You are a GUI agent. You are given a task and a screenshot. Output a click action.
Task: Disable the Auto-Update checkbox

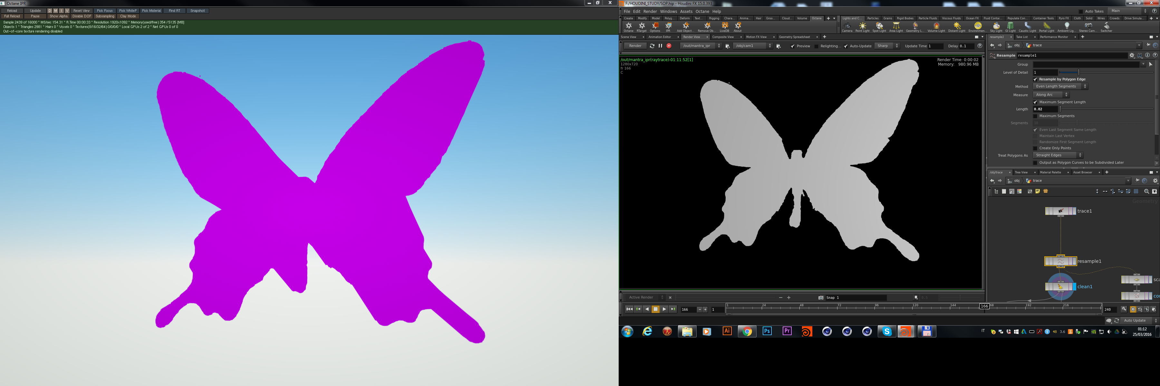pyautogui.click(x=846, y=46)
